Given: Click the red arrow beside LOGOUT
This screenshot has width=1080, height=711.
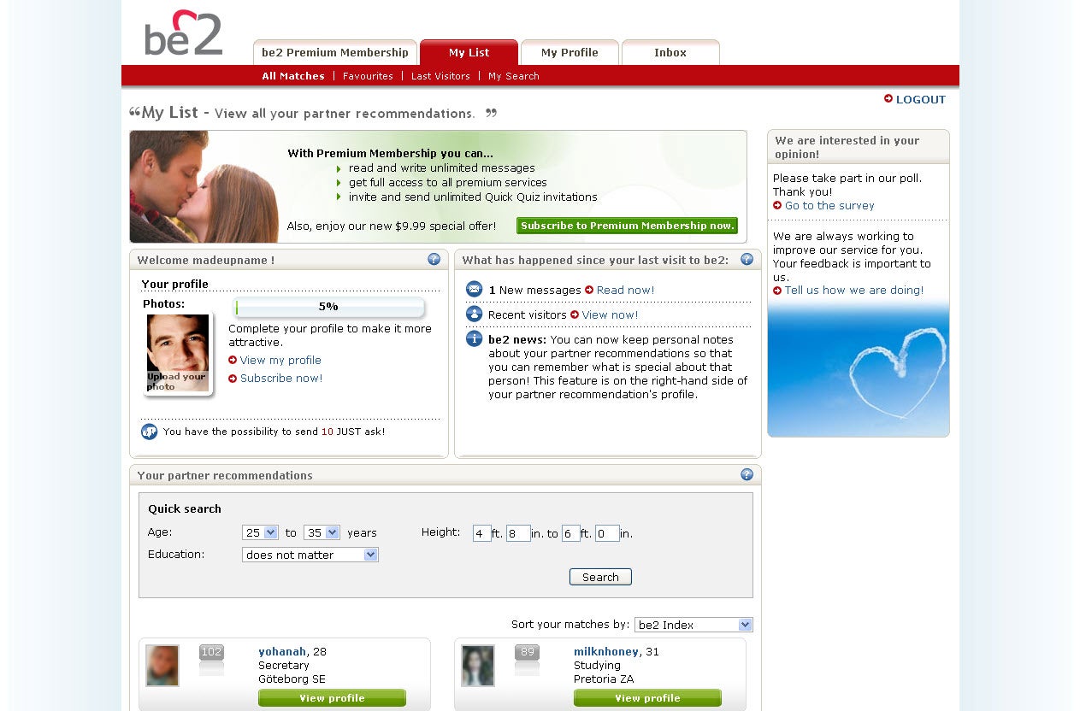Looking at the screenshot, I should coord(888,98).
